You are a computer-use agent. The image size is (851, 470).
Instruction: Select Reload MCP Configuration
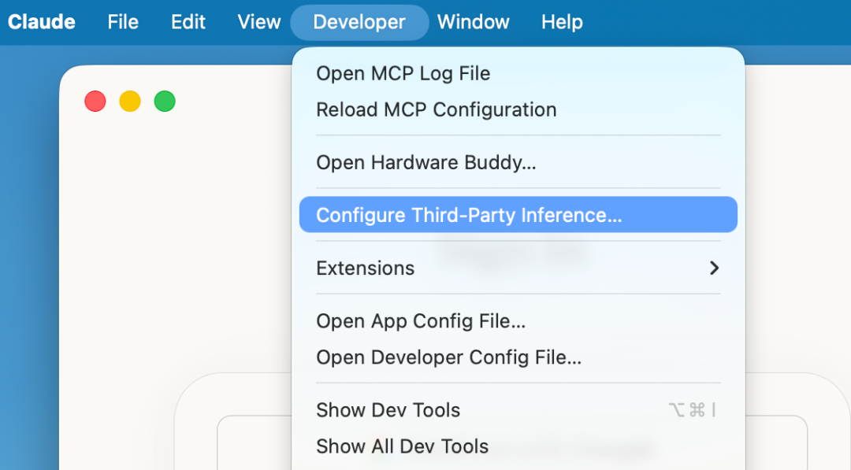pos(436,109)
